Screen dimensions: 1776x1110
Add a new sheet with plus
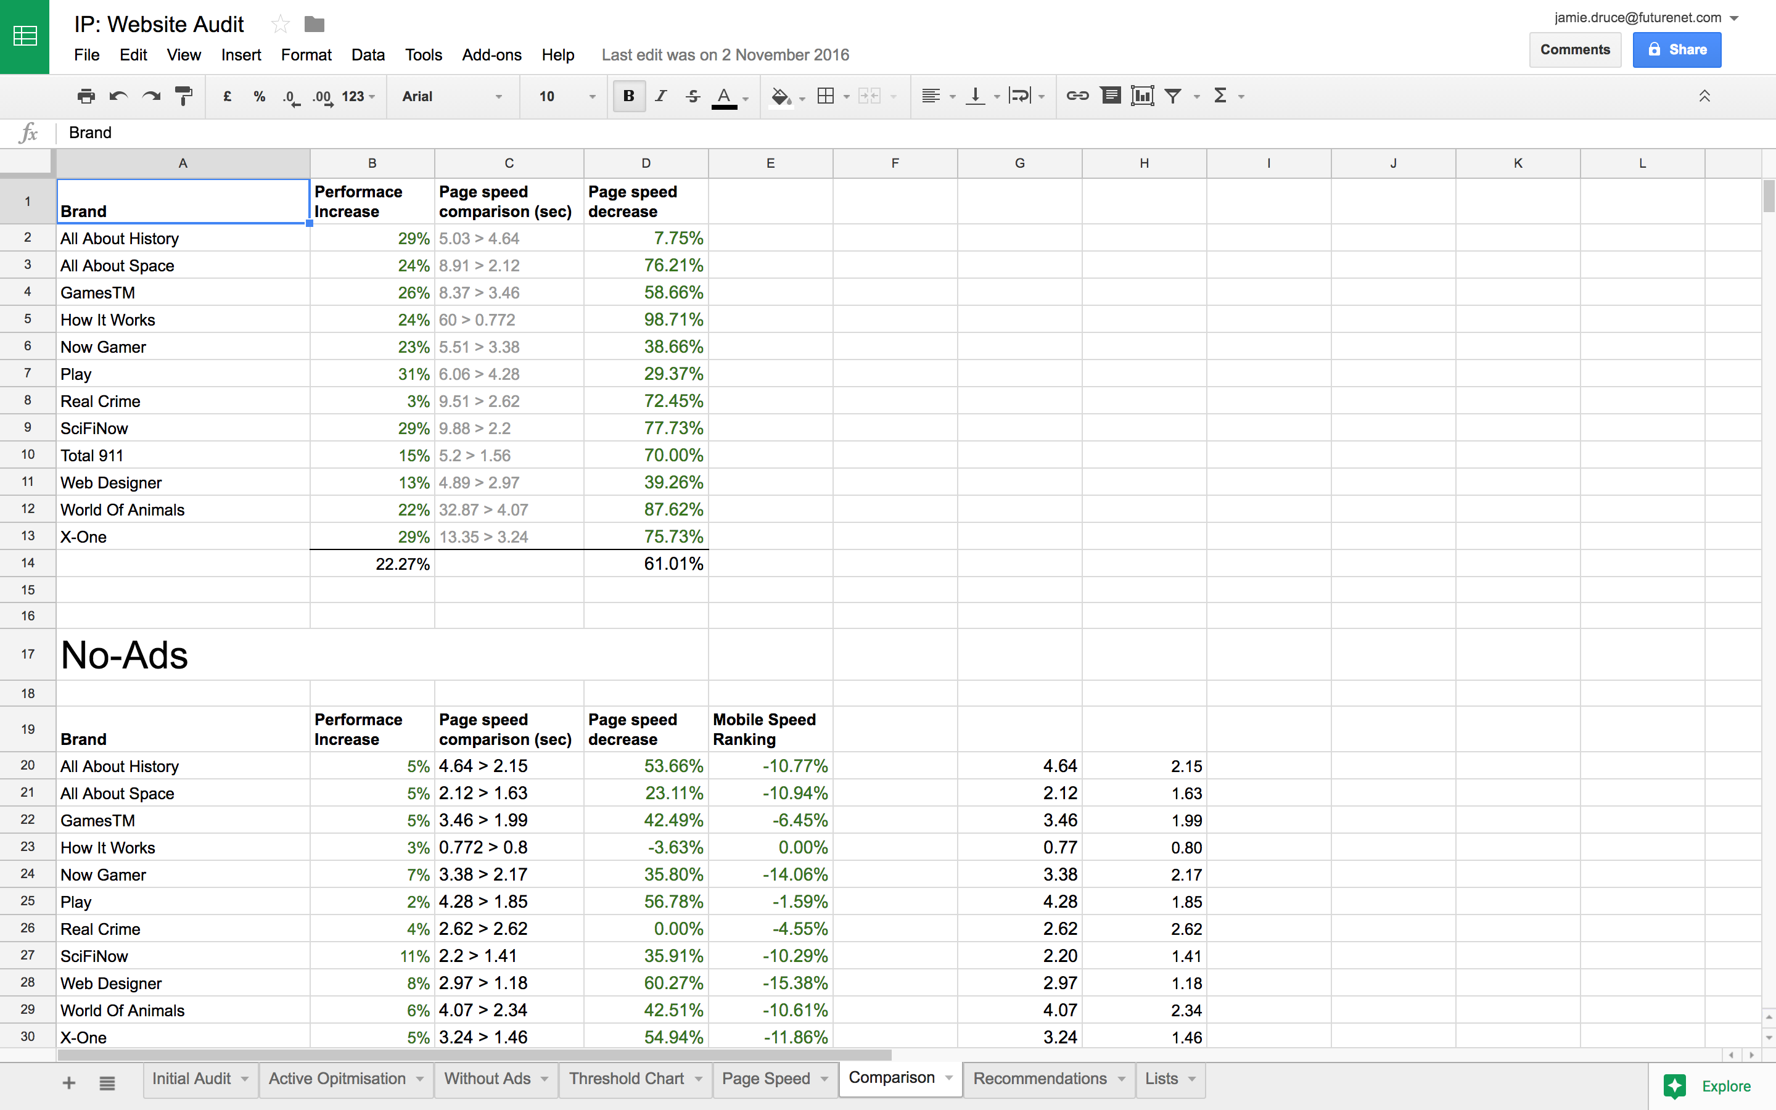click(69, 1082)
